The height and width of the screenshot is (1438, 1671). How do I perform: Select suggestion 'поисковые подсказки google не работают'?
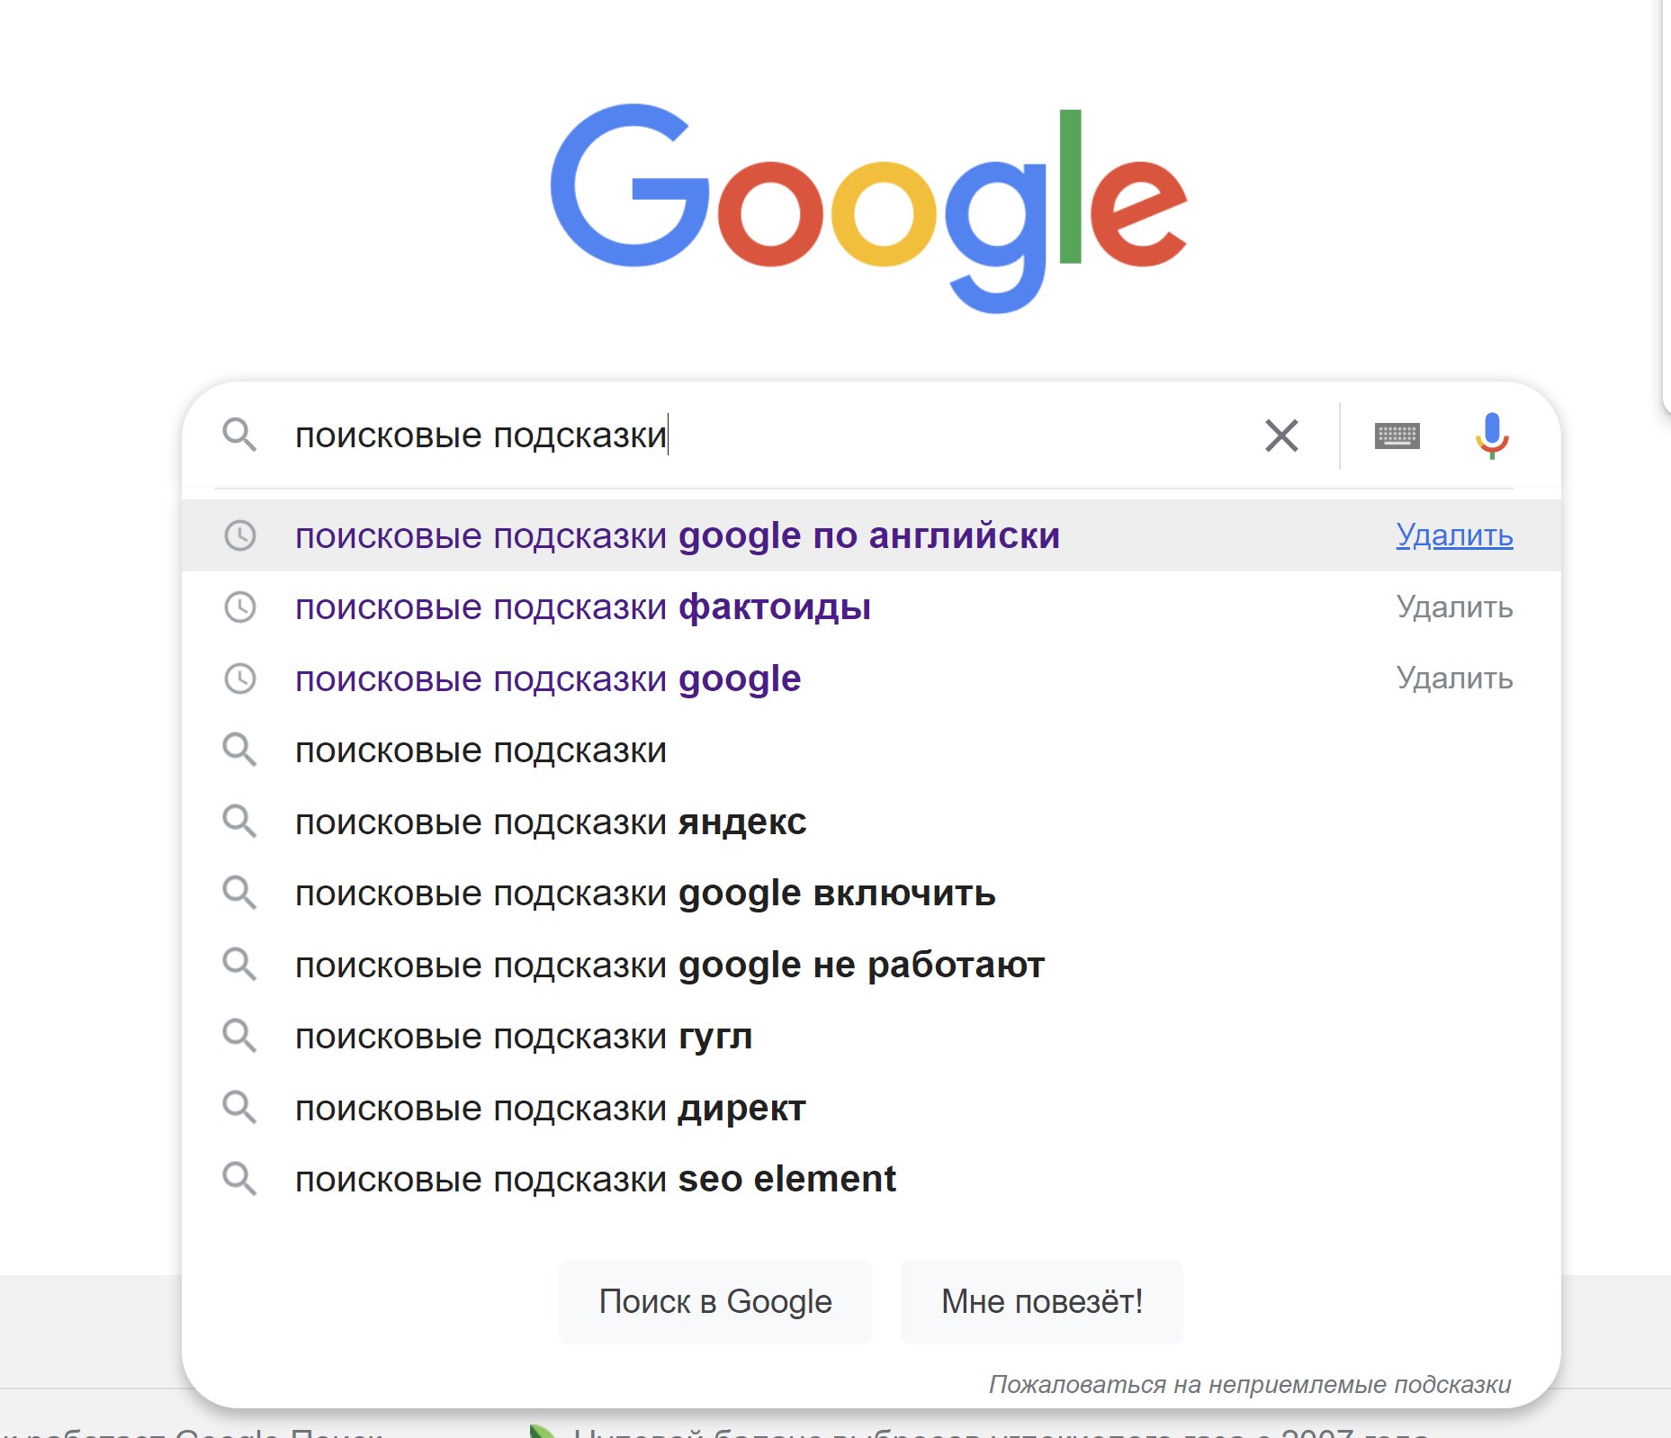coord(669,965)
